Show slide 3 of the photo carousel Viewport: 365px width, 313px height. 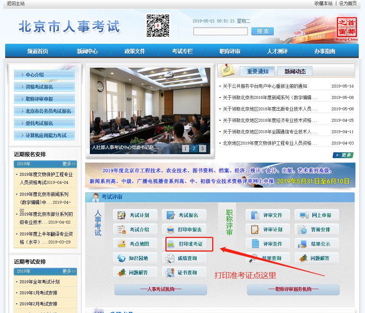coord(203,149)
